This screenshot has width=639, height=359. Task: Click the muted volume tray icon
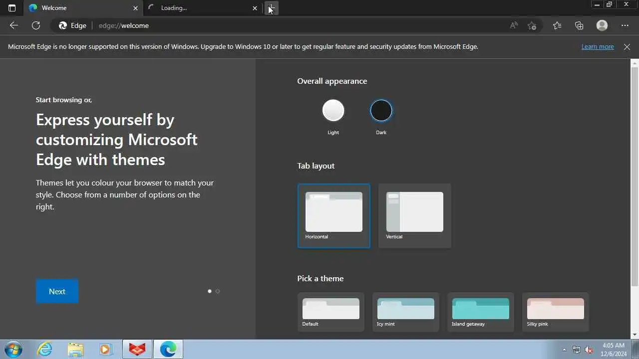pos(589,350)
